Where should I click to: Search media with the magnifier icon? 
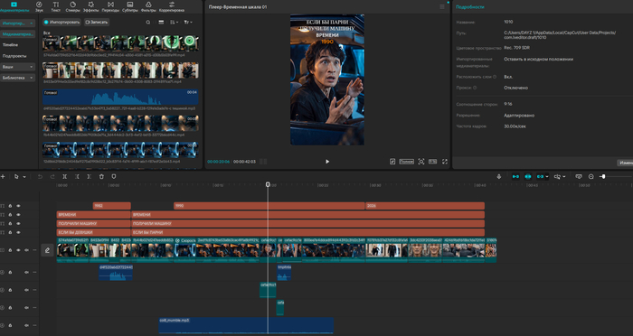pos(148,23)
